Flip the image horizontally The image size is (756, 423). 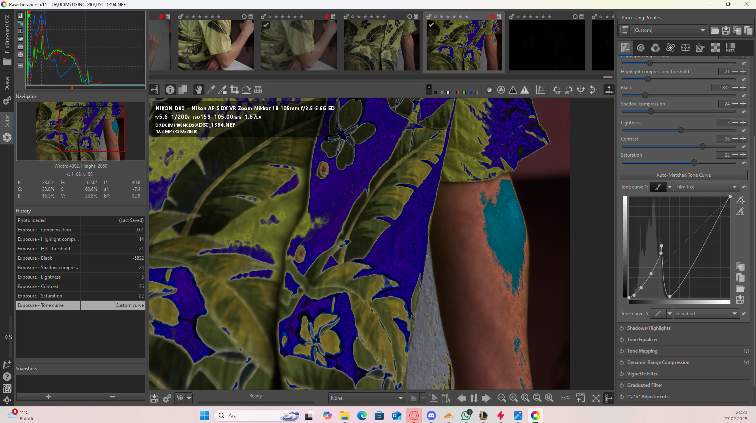(x=581, y=90)
